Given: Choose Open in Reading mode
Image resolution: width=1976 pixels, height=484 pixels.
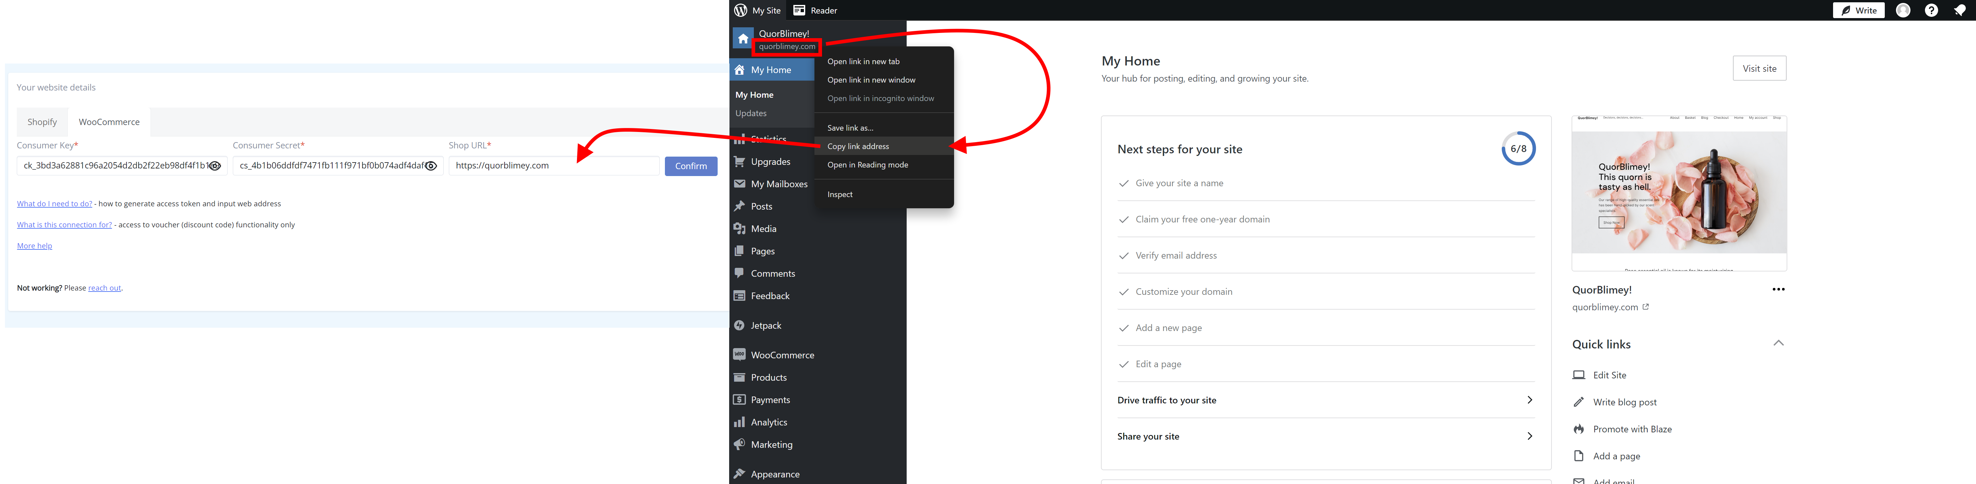Looking at the screenshot, I should coord(884,165).
